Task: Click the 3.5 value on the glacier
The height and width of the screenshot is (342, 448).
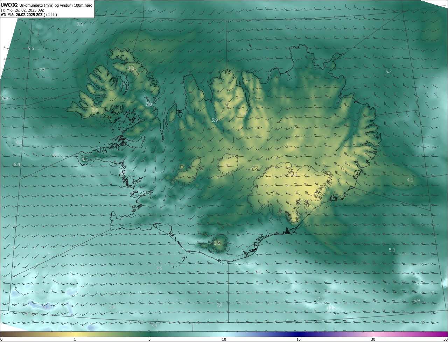Action: pyautogui.click(x=217, y=243)
